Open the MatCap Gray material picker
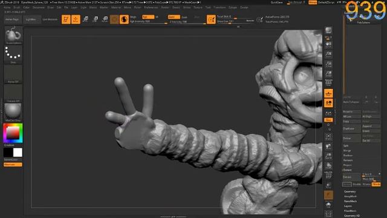 click(13, 113)
